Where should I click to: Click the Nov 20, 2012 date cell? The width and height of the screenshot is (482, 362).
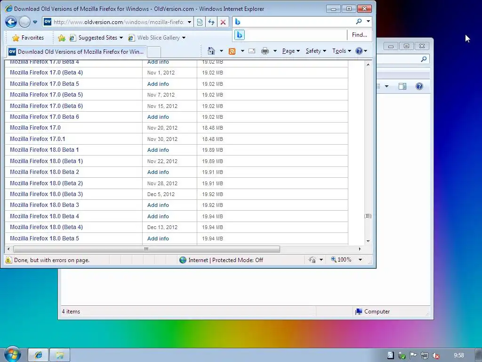pos(162,128)
